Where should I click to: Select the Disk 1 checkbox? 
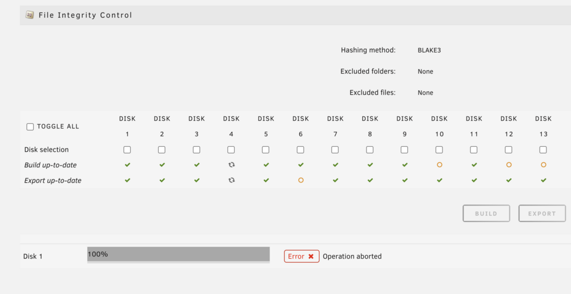click(127, 150)
